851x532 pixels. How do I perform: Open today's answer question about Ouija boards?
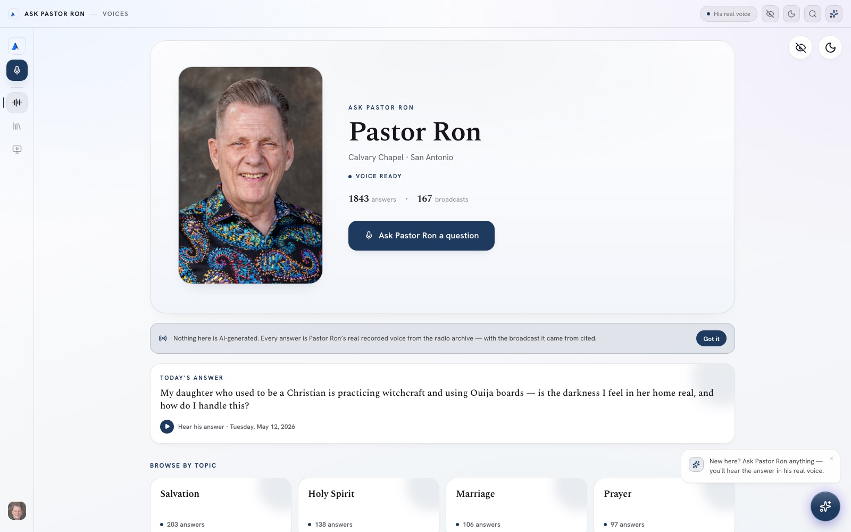[x=437, y=399]
